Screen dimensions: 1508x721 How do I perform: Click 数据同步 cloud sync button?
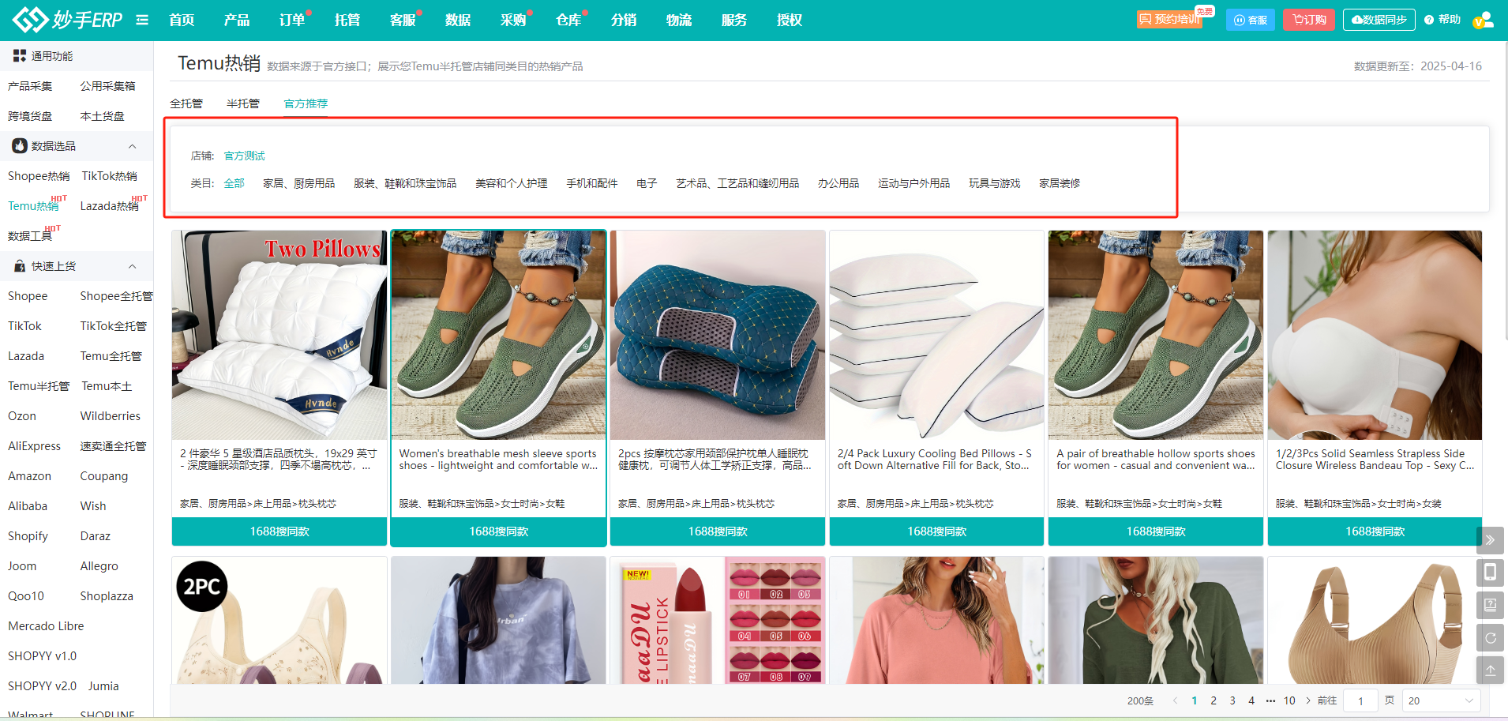coord(1379,20)
